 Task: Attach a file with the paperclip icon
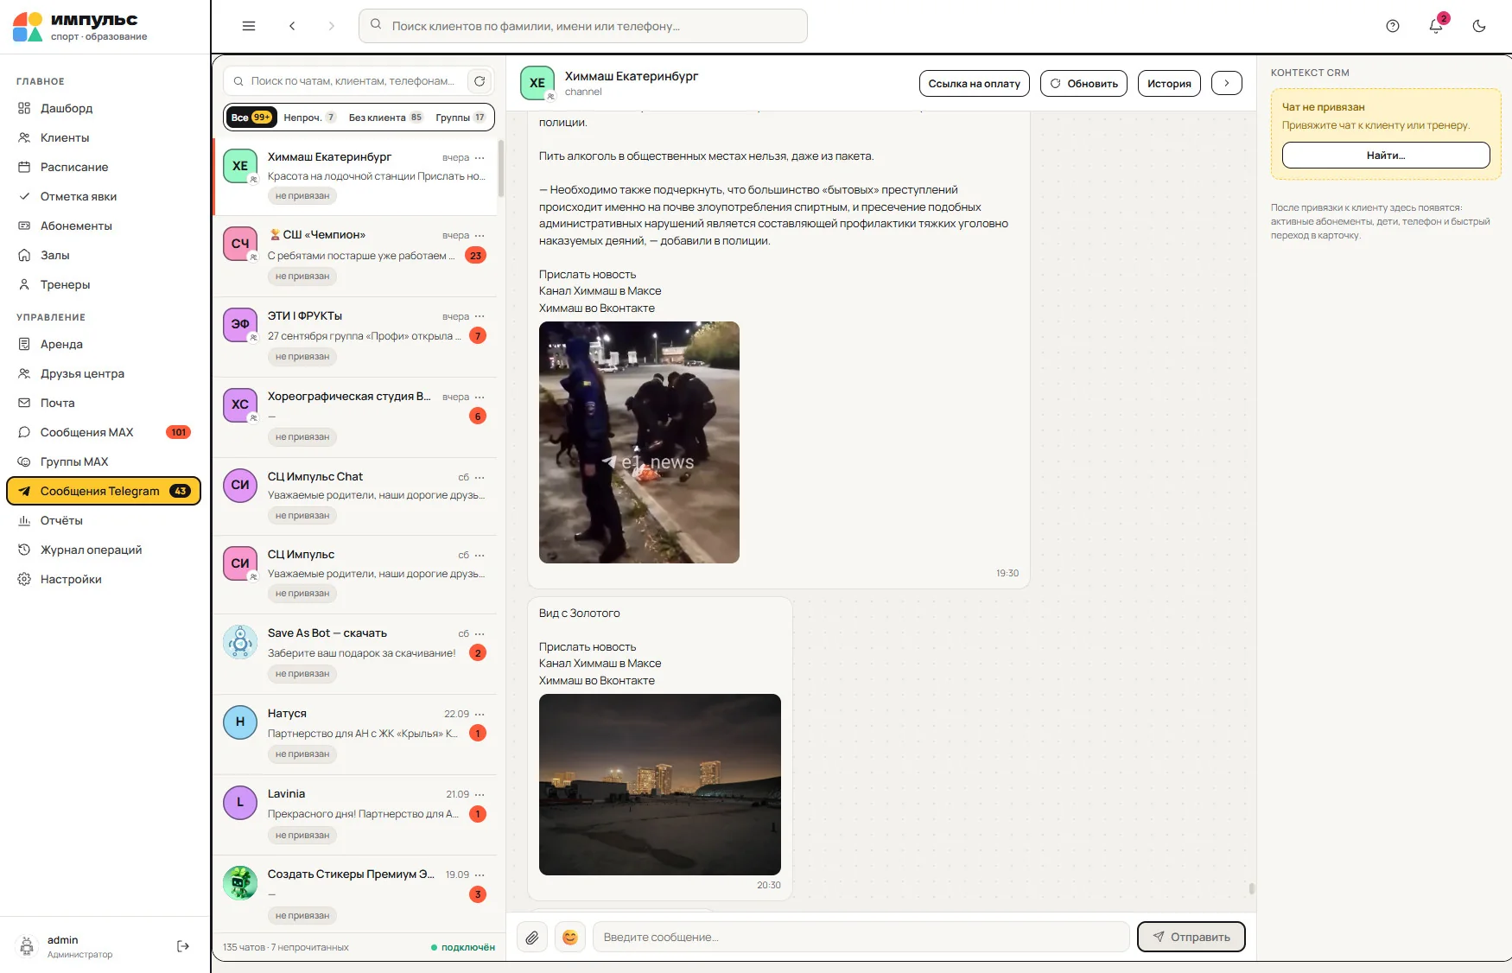[x=532, y=937]
